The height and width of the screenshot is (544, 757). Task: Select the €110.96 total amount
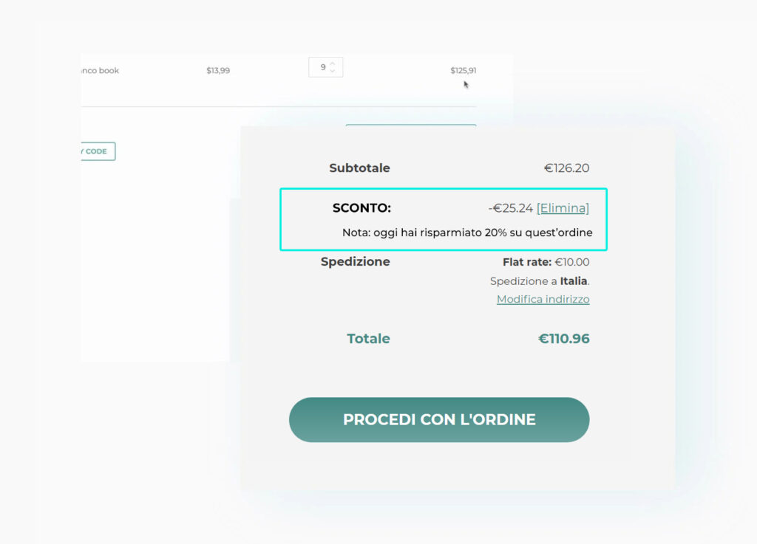click(563, 339)
